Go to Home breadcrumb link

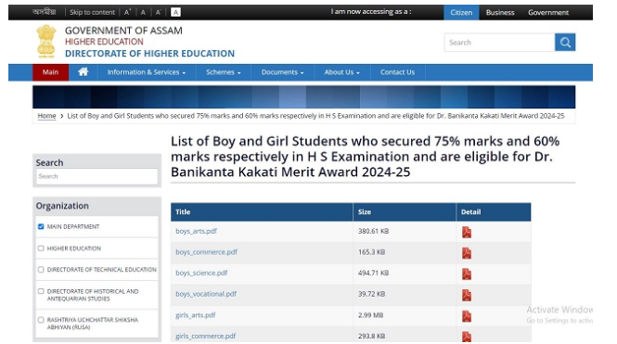[x=46, y=116]
